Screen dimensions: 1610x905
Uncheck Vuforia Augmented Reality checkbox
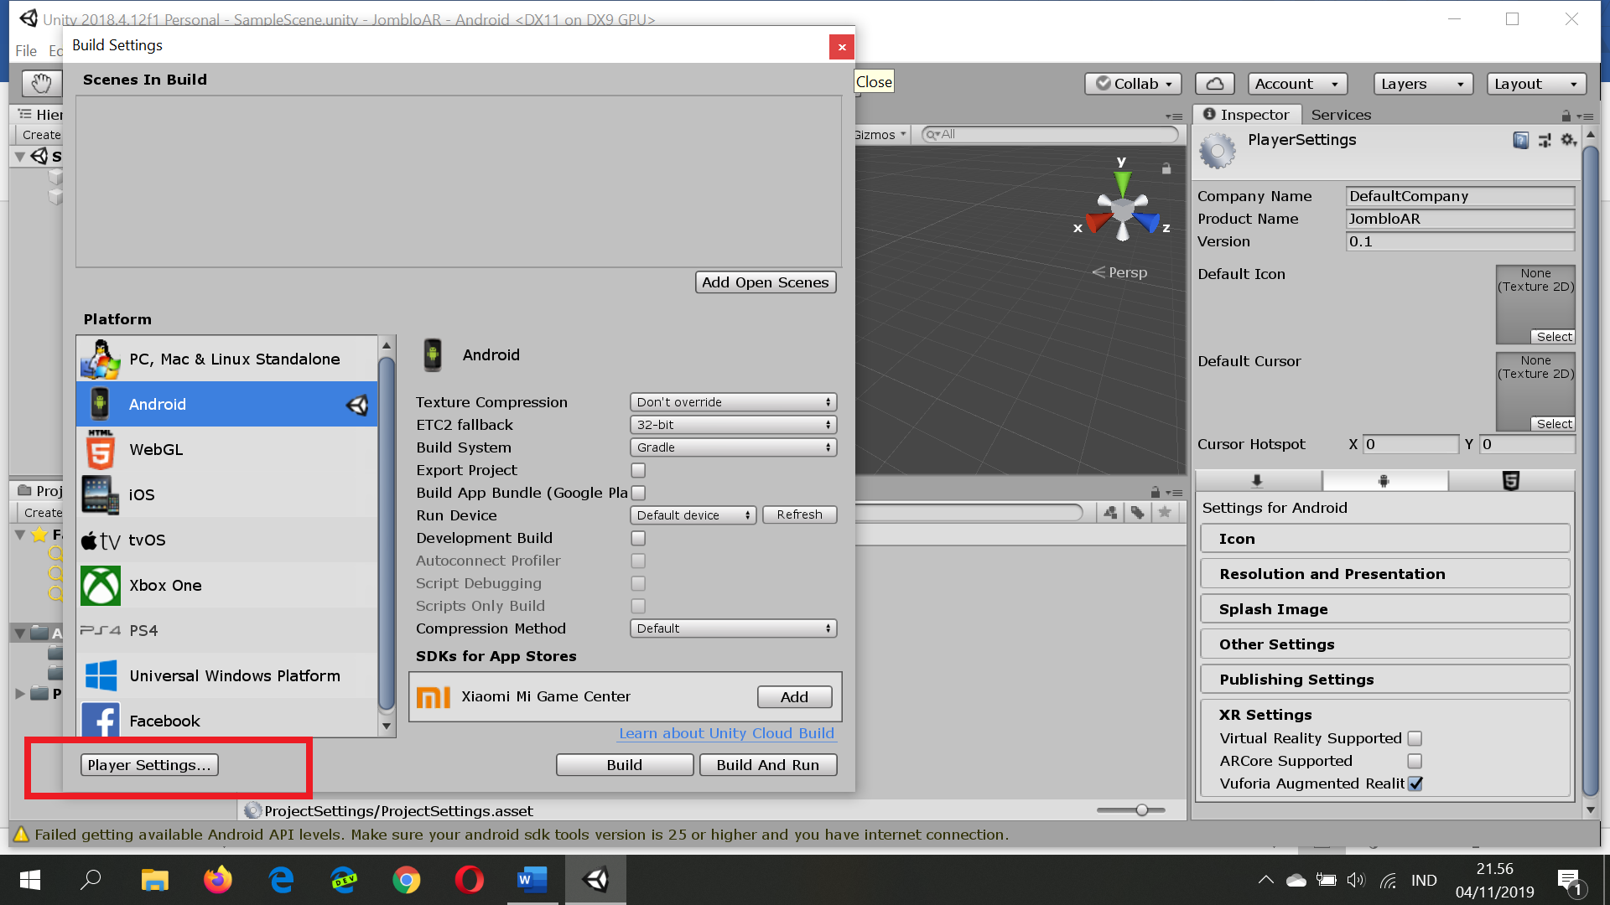pos(1415,783)
